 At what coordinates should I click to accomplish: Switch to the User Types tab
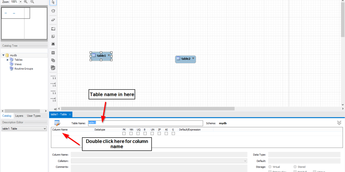[34, 116]
